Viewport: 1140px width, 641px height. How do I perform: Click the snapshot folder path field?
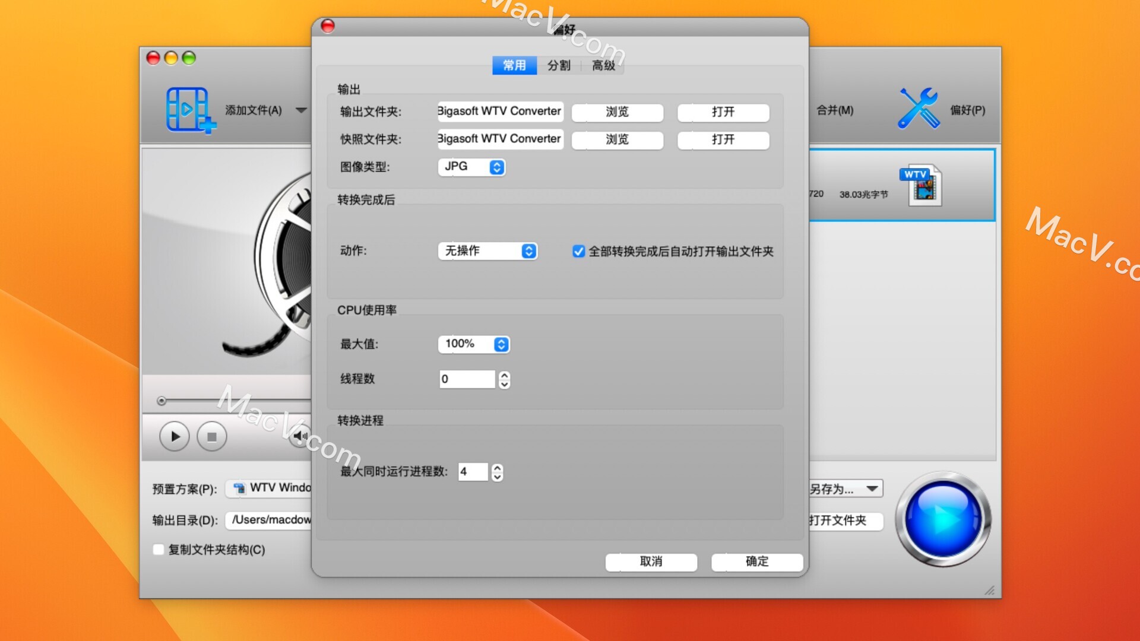(500, 139)
